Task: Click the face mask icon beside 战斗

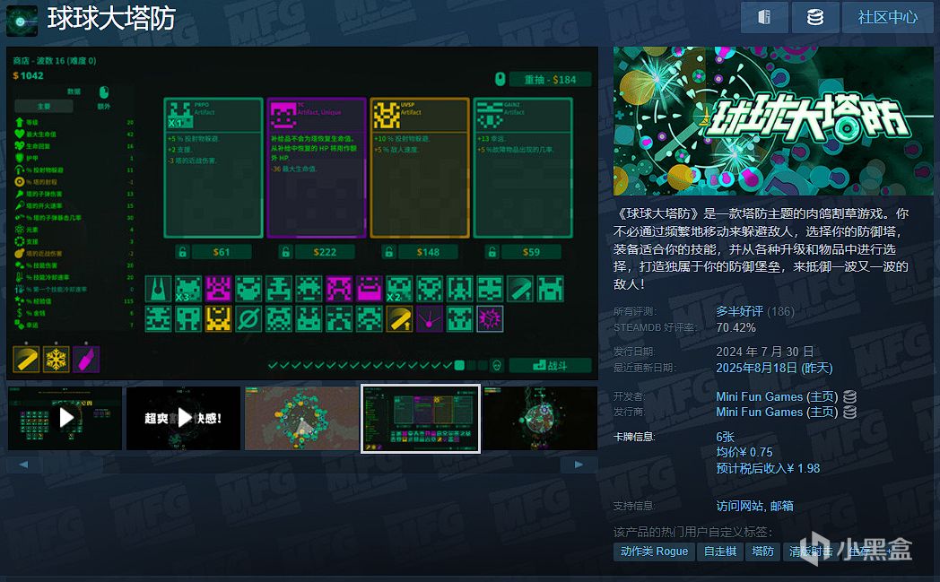Action: (497, 365)
